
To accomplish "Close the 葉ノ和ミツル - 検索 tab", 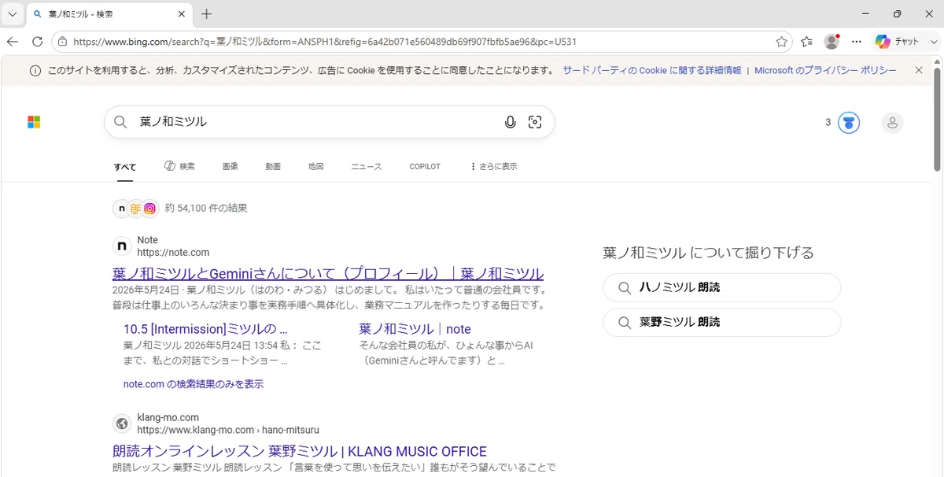I will click(182, 14).
